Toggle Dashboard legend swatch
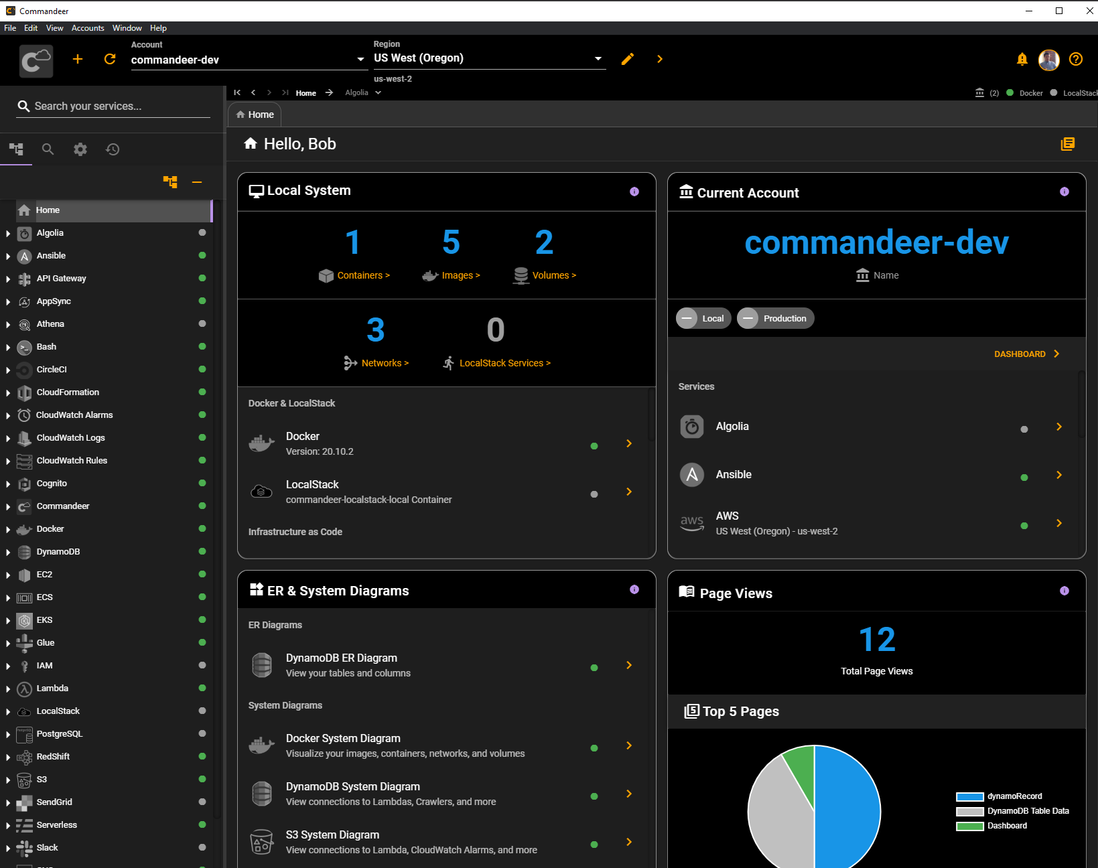Image resolution: width=1098 pixels, height=868 pixels. (969, 826)
